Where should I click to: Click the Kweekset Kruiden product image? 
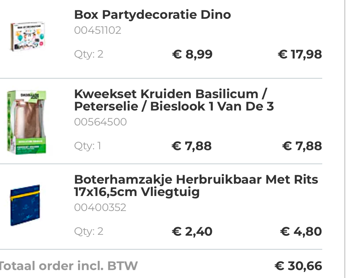(27, 122)
